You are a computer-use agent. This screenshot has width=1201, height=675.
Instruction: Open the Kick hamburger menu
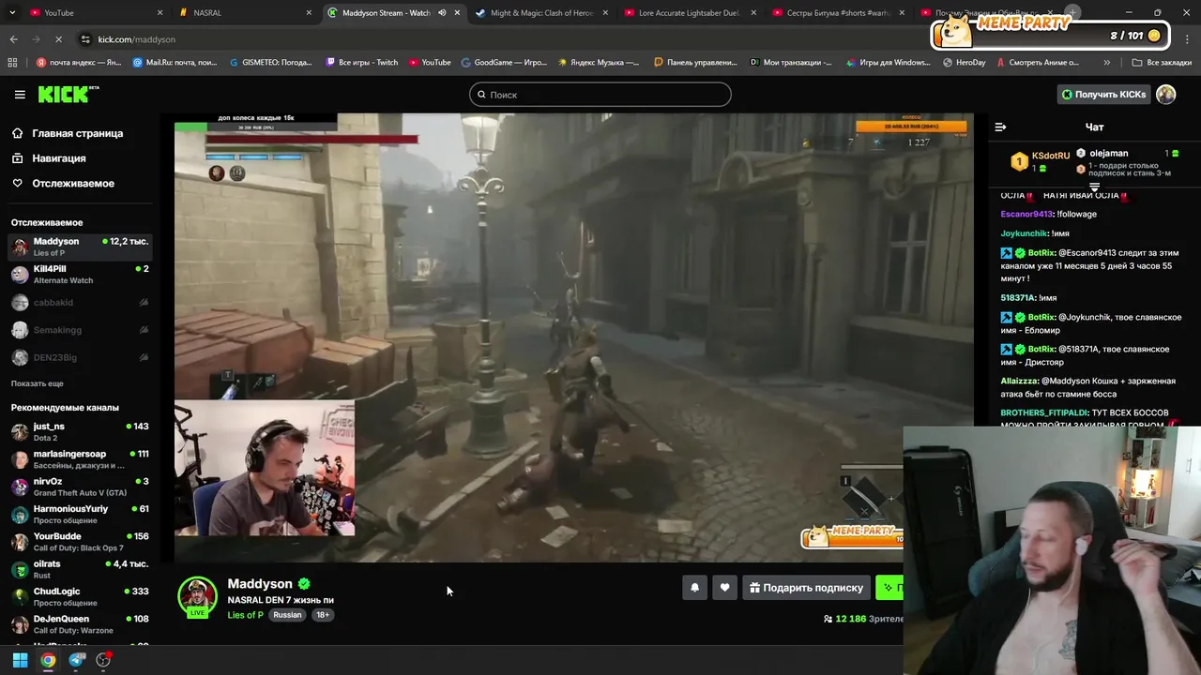[x=20, y=94]
